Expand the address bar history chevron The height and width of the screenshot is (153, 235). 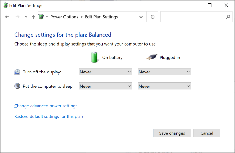pos(141,17)
